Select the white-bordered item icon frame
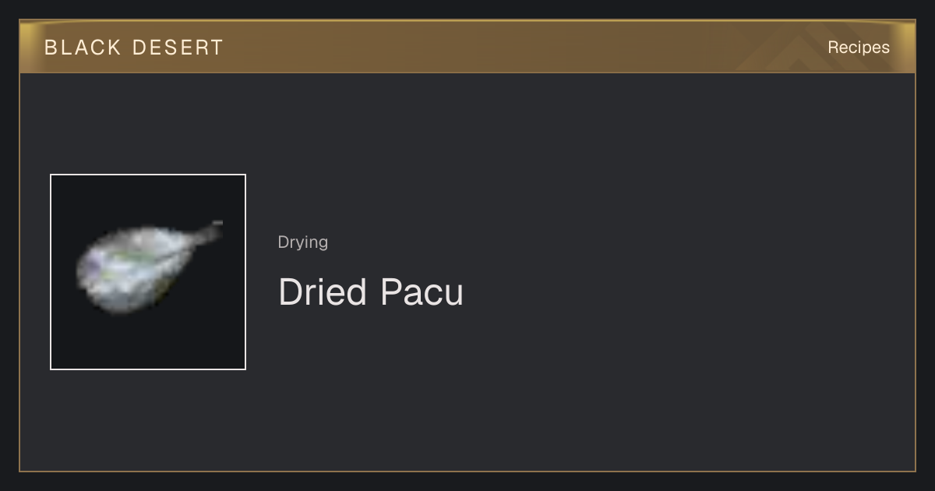 pyautogui.click(x=148, y=272)
